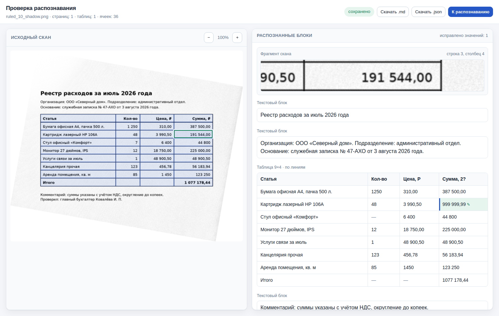499x316 pixels.
Task: Select recognized sum cell 387 500,00
Action: (x=463, y=192)
